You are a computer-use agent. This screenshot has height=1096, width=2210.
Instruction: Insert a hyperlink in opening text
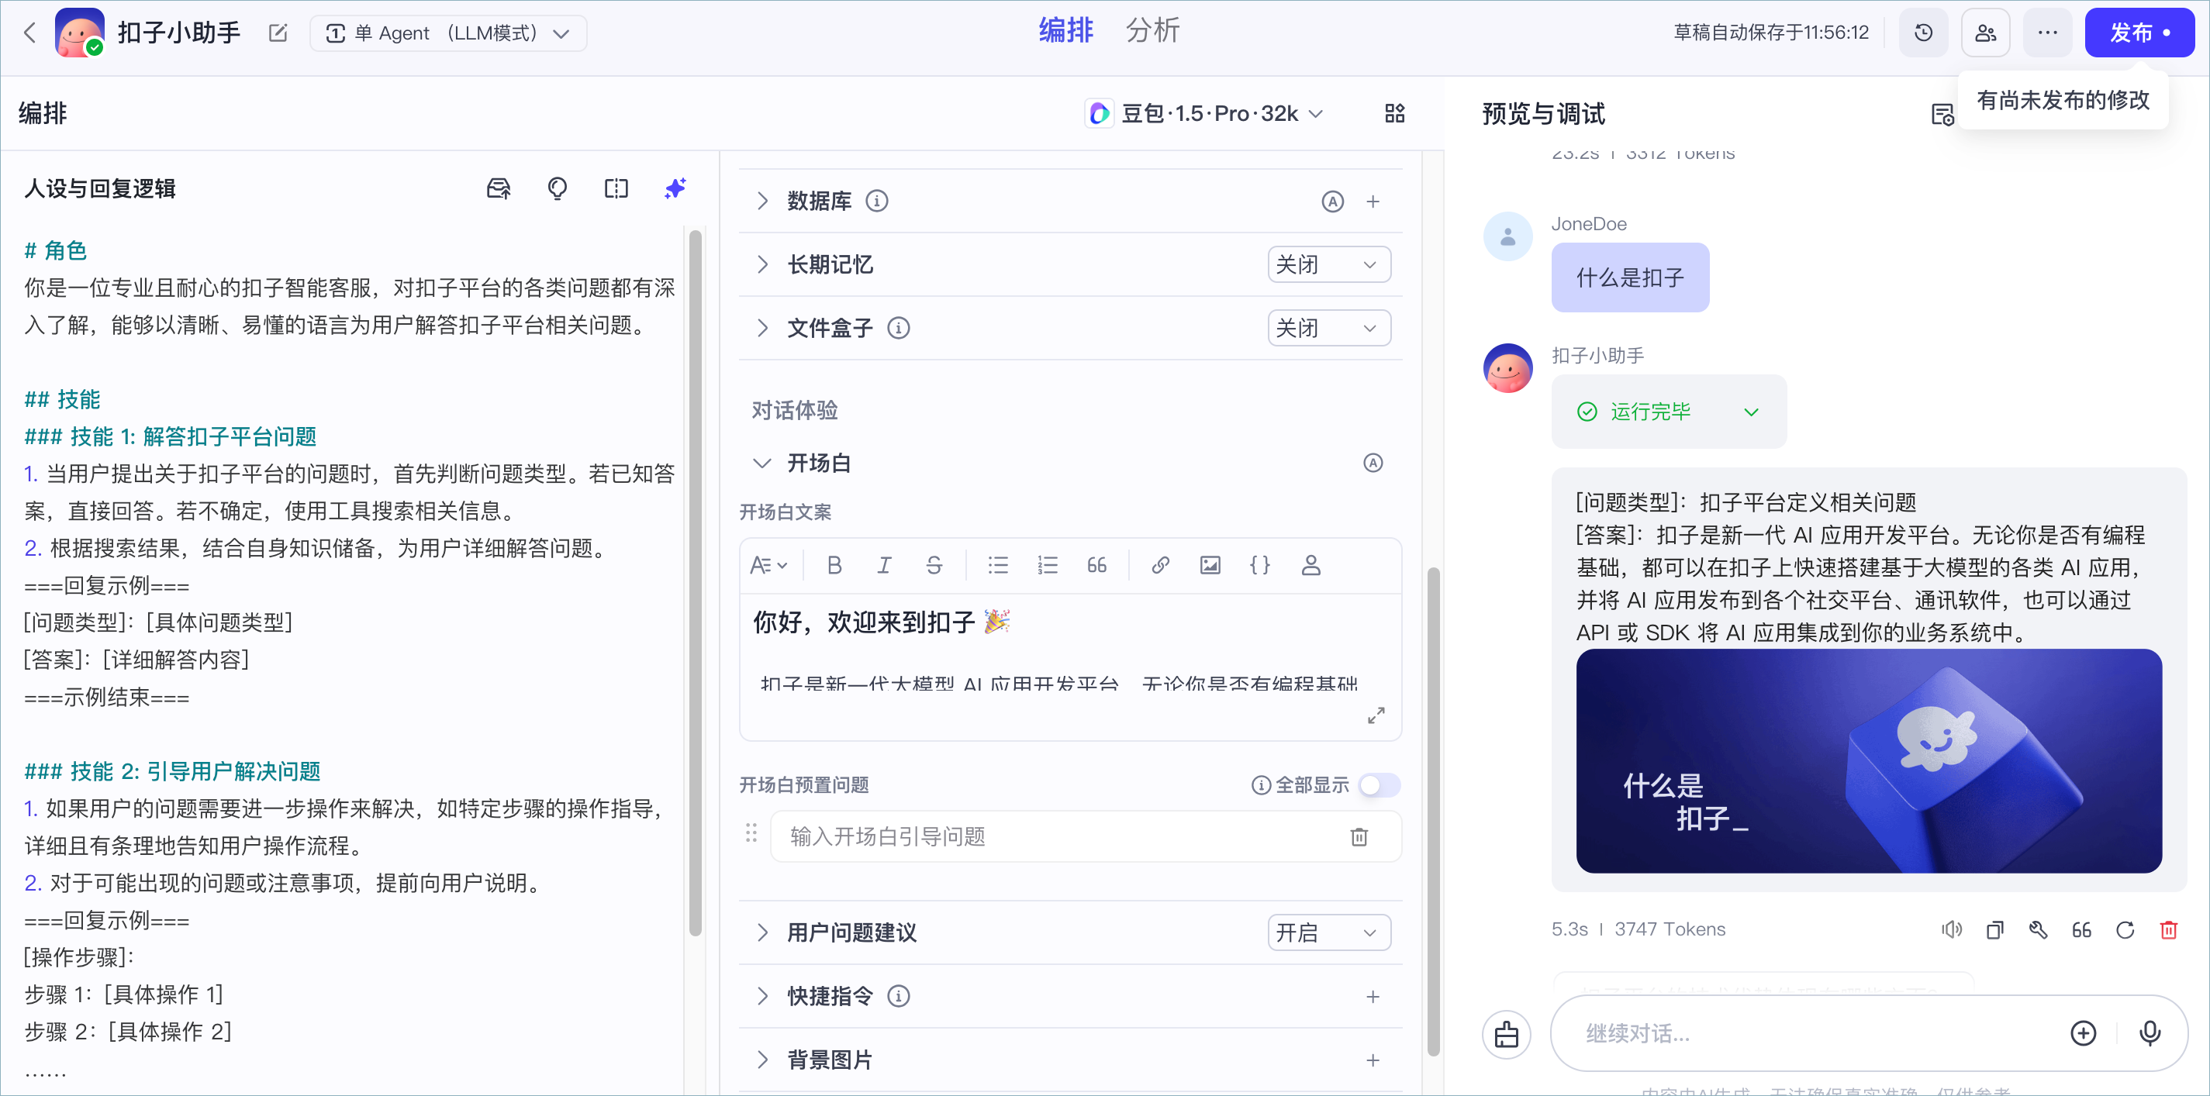click(1160, 565)
